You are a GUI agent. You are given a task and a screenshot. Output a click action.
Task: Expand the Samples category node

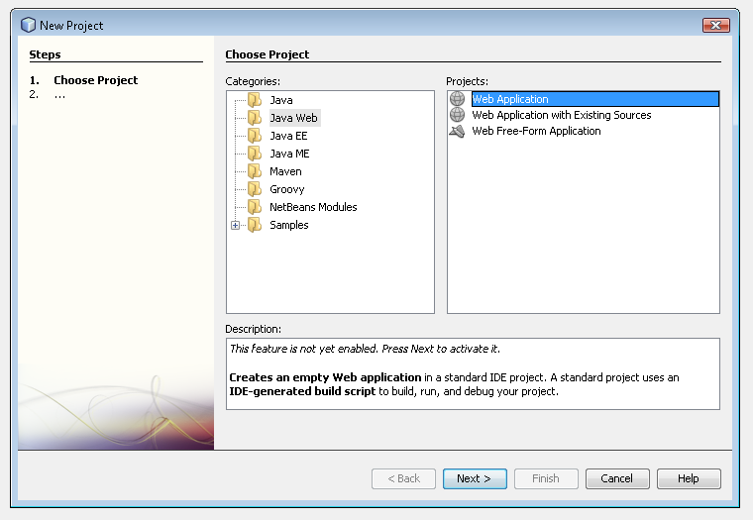click(x=236, y=225)
